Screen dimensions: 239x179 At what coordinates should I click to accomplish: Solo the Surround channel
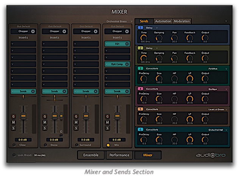pos(76,128)
